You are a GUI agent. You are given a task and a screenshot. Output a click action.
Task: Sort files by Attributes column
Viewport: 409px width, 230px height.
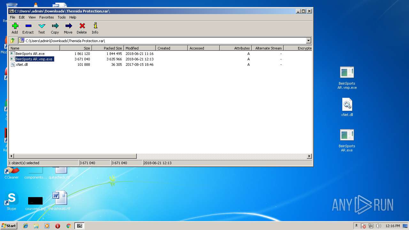[236, 48]
